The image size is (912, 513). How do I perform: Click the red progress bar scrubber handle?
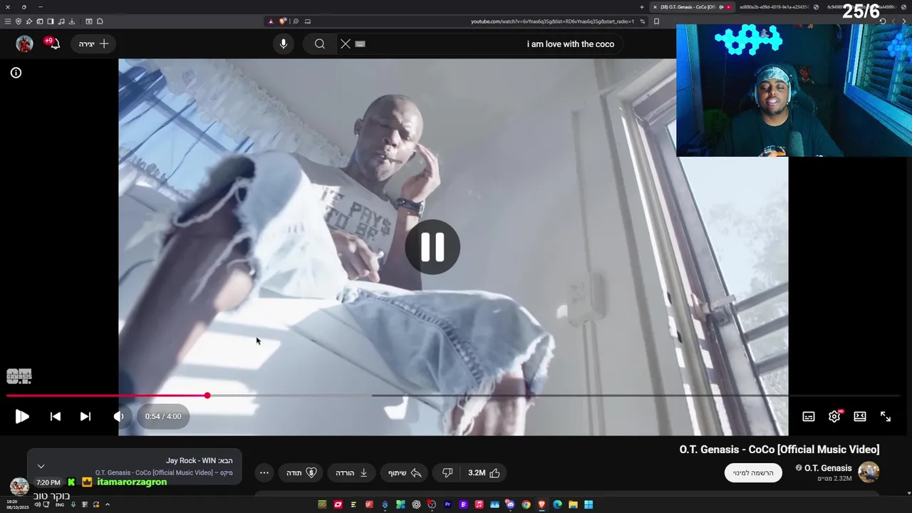(207, 395)
